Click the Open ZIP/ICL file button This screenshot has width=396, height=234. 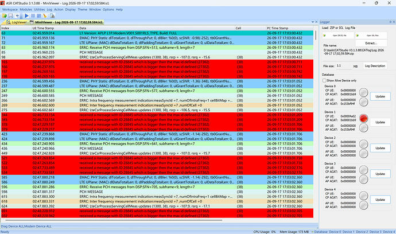(x=337, y=36)
